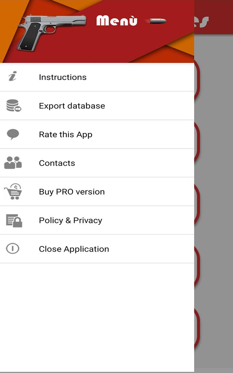Screen dimensions: 233x373
Task: Click the italic 'i' Instructions icon
Action: (x=13, y=76)
